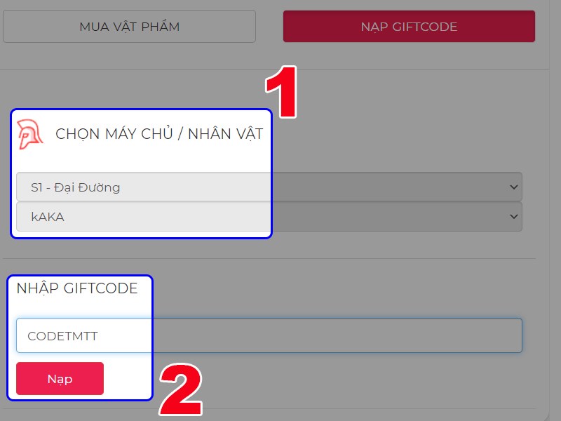The width and height of the screenshot is (561, 421).
Task: Open the MUA VẬT PHẨM shop page
Action: click(129, 26)
